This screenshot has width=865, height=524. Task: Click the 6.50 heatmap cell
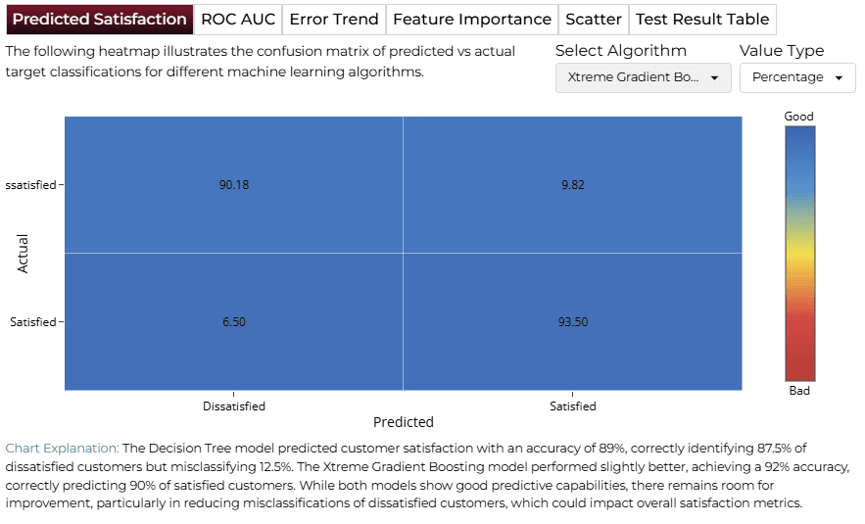pyautogui.click(x=234, y=321)
